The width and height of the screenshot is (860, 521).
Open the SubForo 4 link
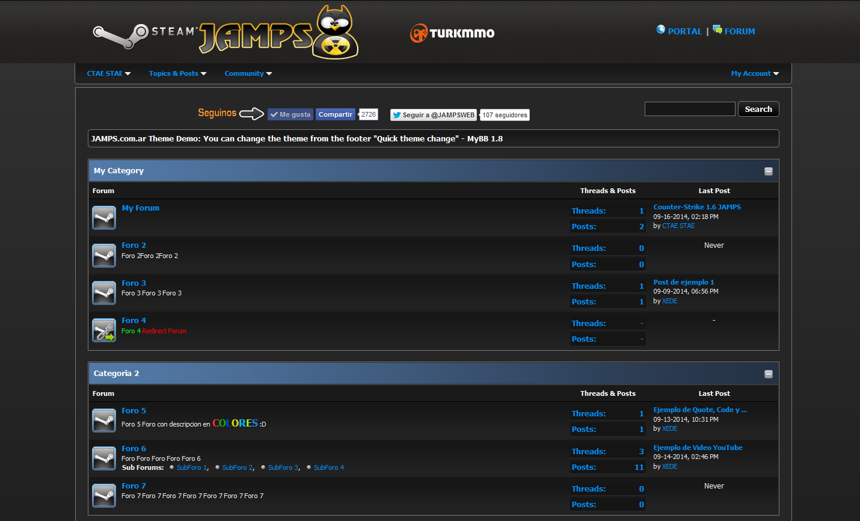point(329,467)
